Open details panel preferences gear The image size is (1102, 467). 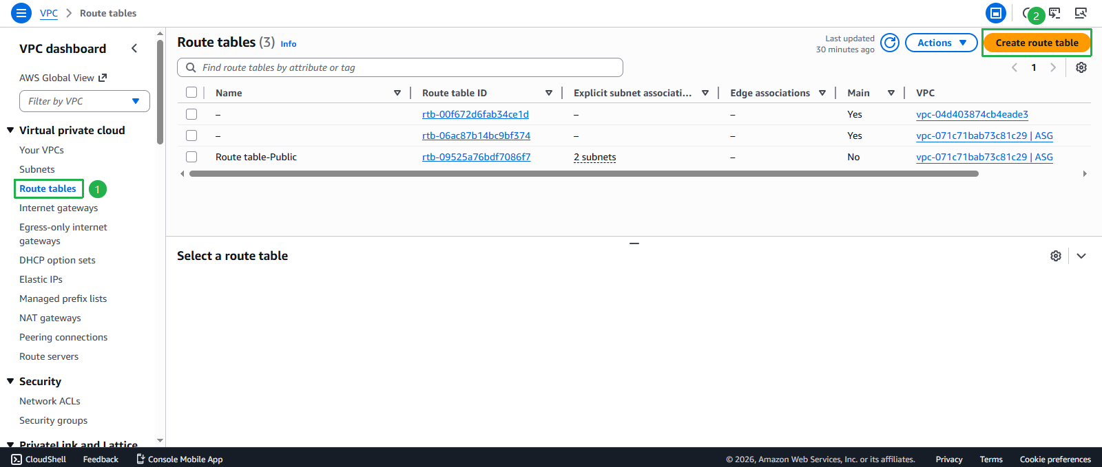pyautogui.click(x=1056, y=256)
